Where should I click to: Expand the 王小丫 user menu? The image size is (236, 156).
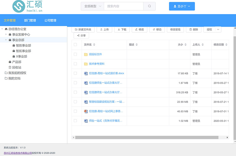click(x=182, y=6)
